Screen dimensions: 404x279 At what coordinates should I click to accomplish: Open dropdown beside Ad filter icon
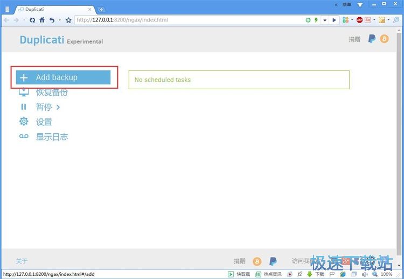click(374, 20)
